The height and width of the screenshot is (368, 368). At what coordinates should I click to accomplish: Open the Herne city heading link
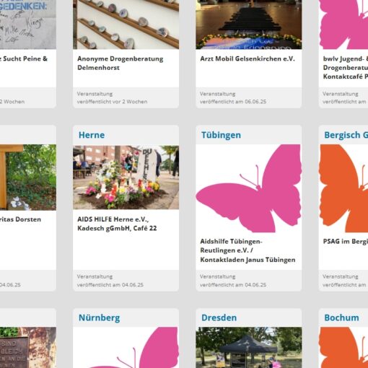click(92, 135)
